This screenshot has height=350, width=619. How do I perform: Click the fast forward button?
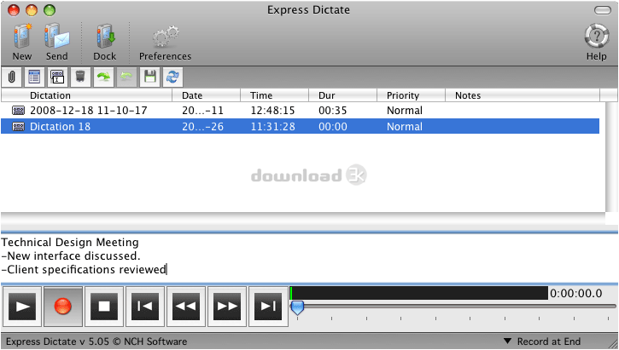pyautogui.click(x=227, y=307)
